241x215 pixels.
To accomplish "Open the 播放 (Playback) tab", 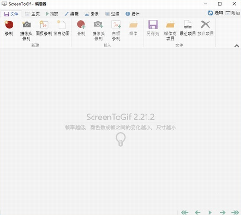I will click(x=52, y=14).
